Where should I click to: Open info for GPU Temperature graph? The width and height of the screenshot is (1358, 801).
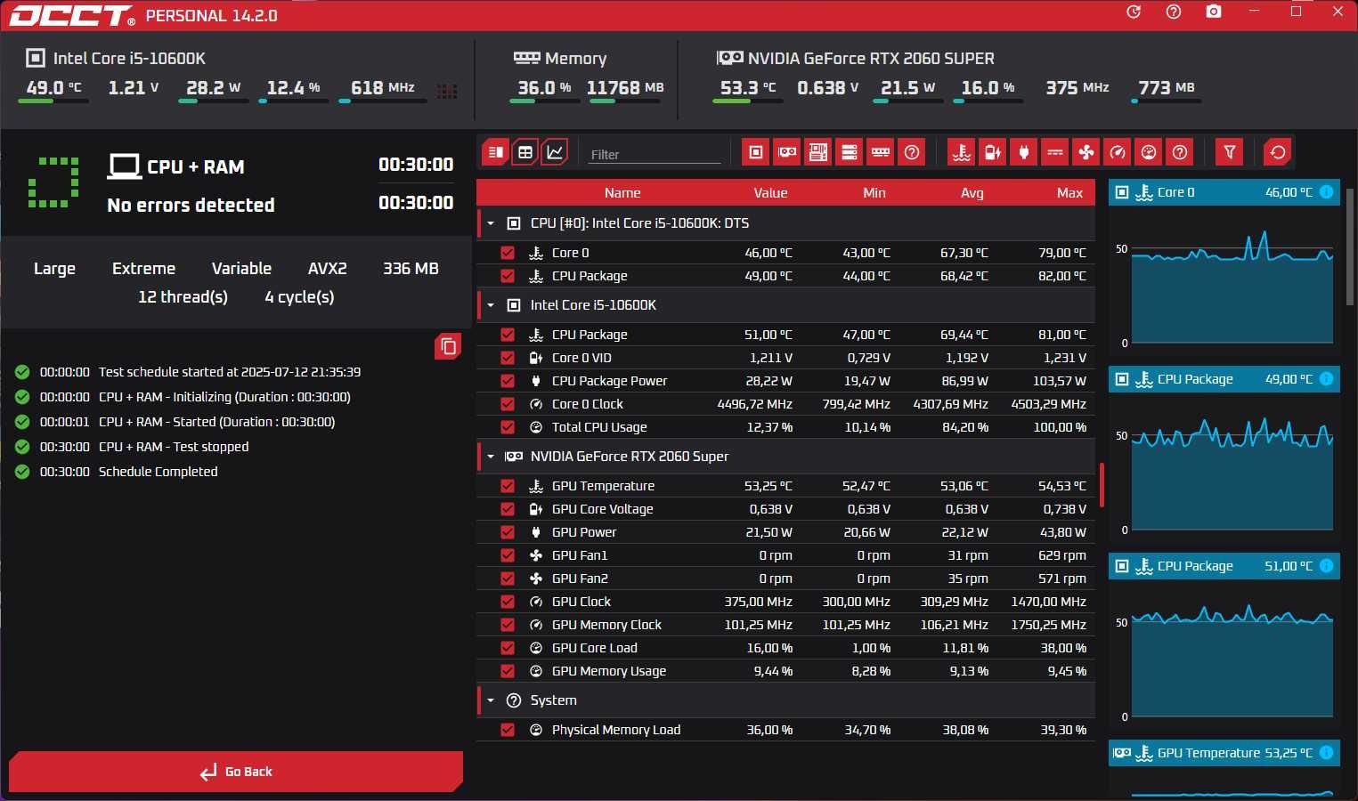(1326, 753)
